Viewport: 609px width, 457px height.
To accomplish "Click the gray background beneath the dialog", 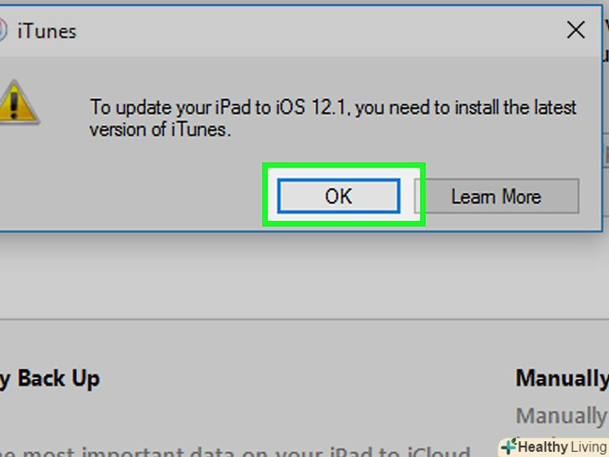I will tap(304, 275).
